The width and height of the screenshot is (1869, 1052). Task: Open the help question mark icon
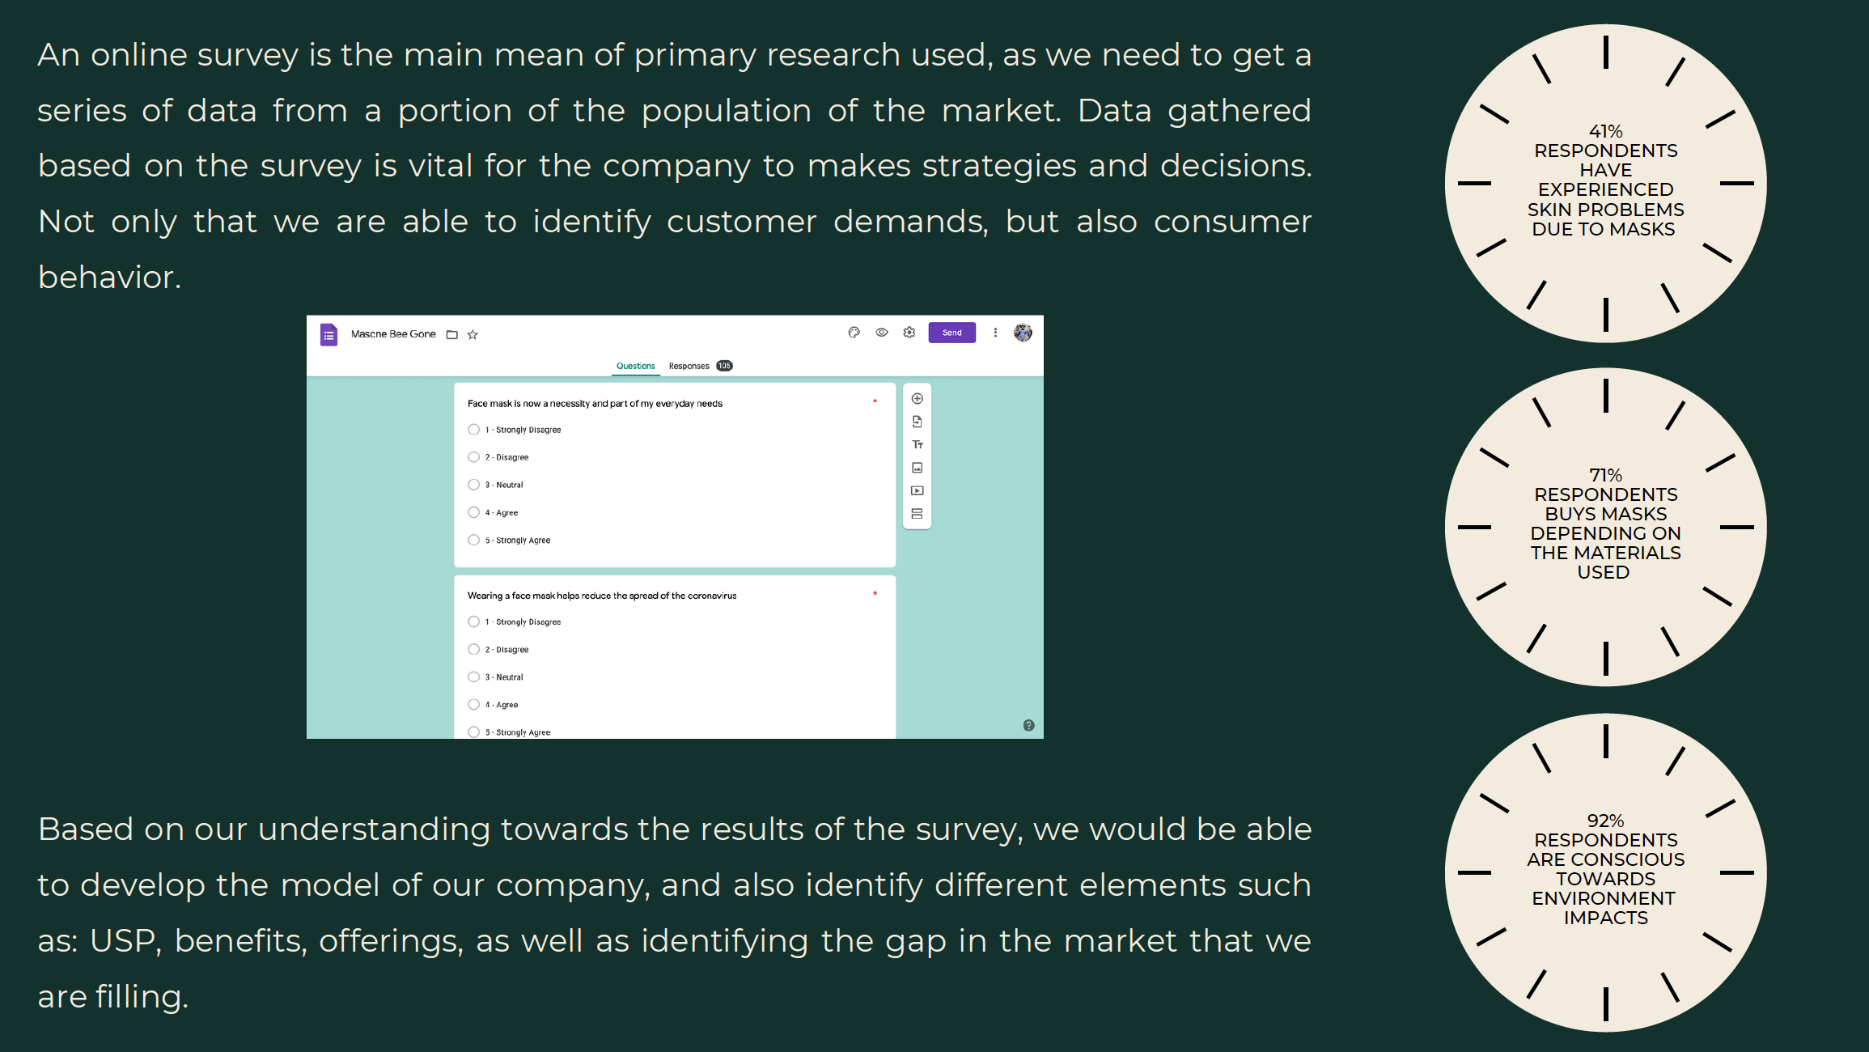coord(1028,725)
